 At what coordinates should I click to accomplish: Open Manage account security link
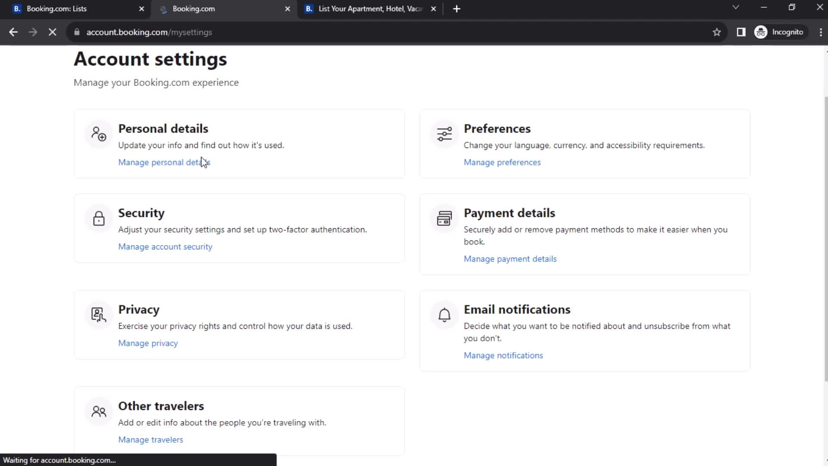click(x=165, y=247)
